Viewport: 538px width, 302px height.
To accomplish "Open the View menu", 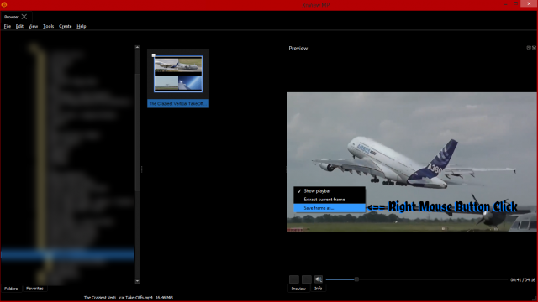I will click(33, 26).
